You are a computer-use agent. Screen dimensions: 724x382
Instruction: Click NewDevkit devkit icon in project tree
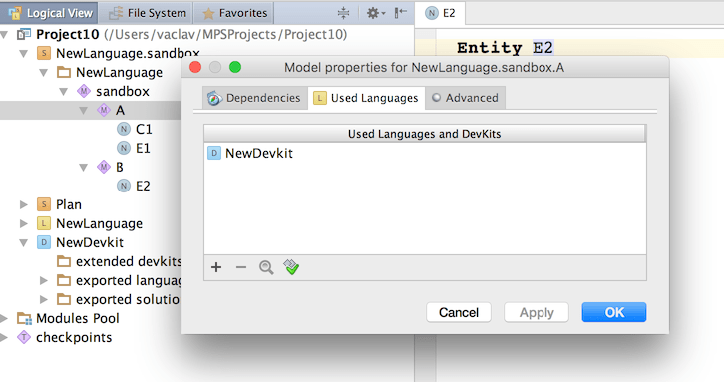pos(44,242)
